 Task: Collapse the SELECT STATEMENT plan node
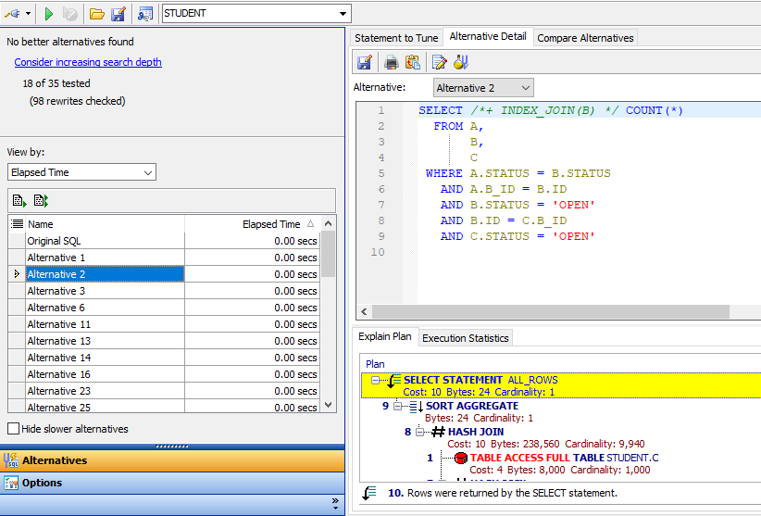(375, 380)
